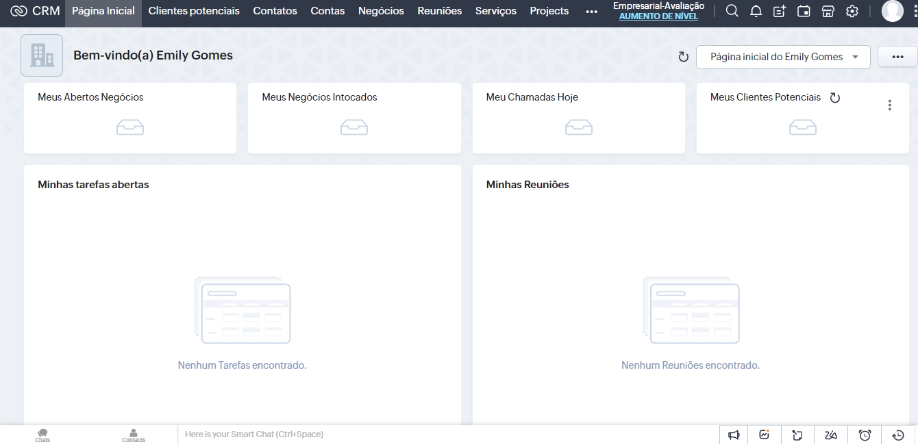Click the Meus Abertos Negócios card title

(x=90, y=97)
